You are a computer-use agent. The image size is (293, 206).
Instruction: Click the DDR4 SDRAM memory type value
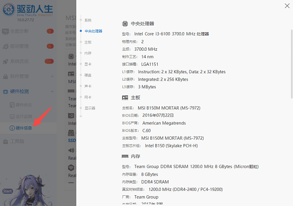pyautogui.click(x=155, y=182)
